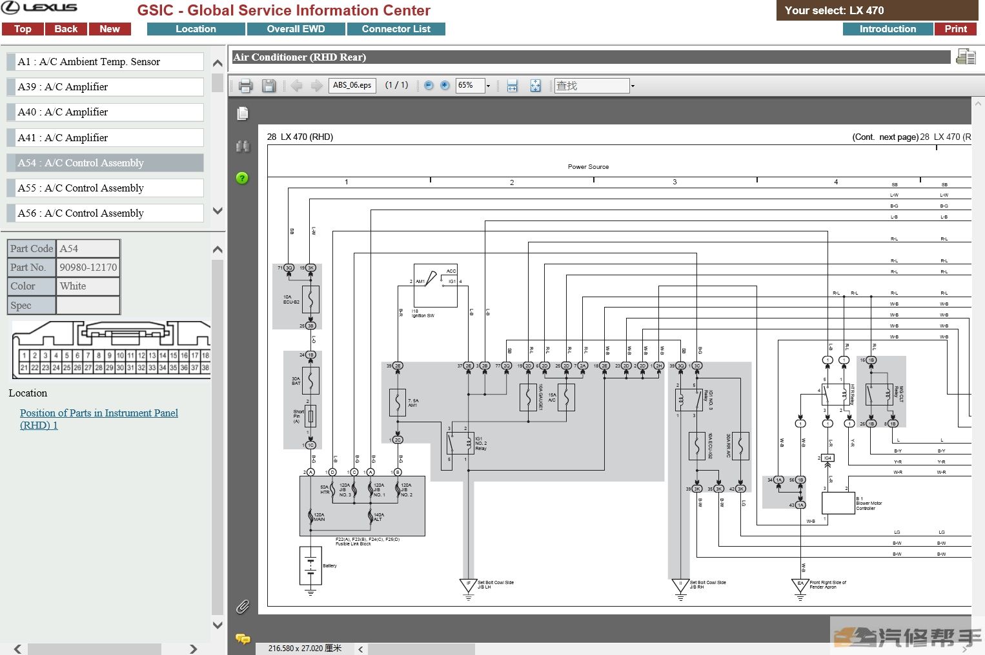Open comments bubble panel
Viewport: 985px width, 655px height.
[x=243, y=639]
